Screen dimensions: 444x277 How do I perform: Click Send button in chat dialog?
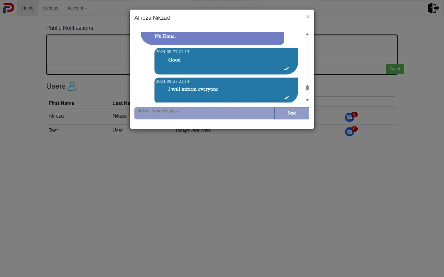point(292,113)
